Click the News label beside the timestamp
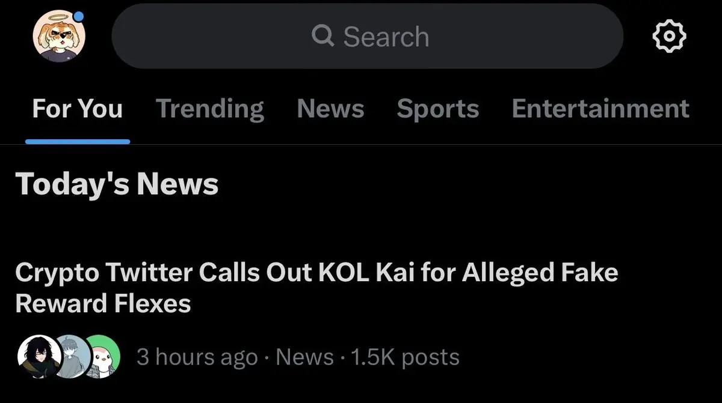The height and width of the screenshot is (403, 722). (x=304, y=357)
